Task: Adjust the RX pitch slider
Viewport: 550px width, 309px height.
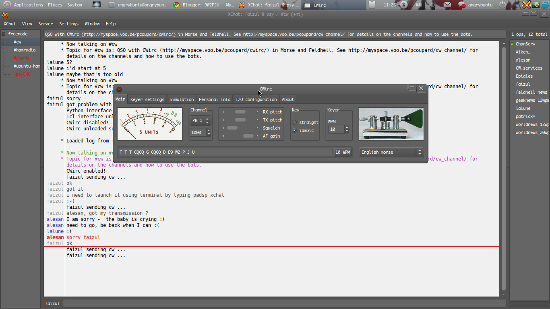Action: click(x=240, y=112)
